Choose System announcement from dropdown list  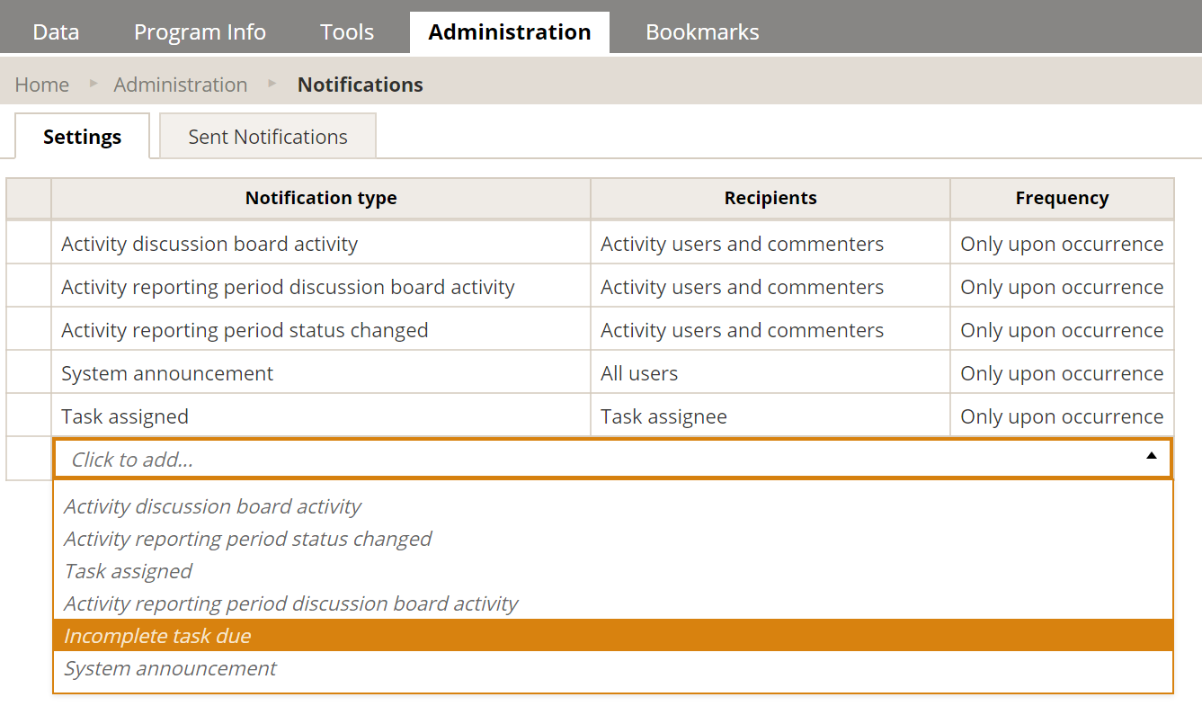click(613, 667)
